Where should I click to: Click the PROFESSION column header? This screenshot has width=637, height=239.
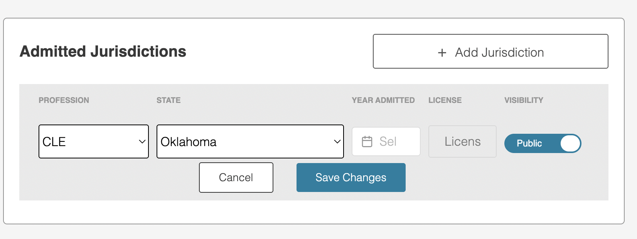pos(64,100)
